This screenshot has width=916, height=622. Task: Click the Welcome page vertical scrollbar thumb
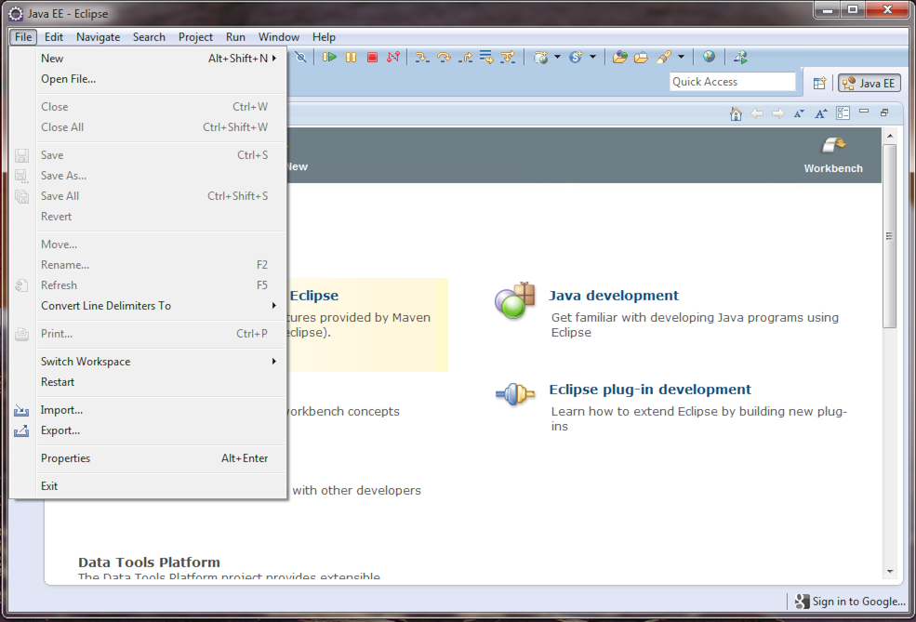click(890, 236)
